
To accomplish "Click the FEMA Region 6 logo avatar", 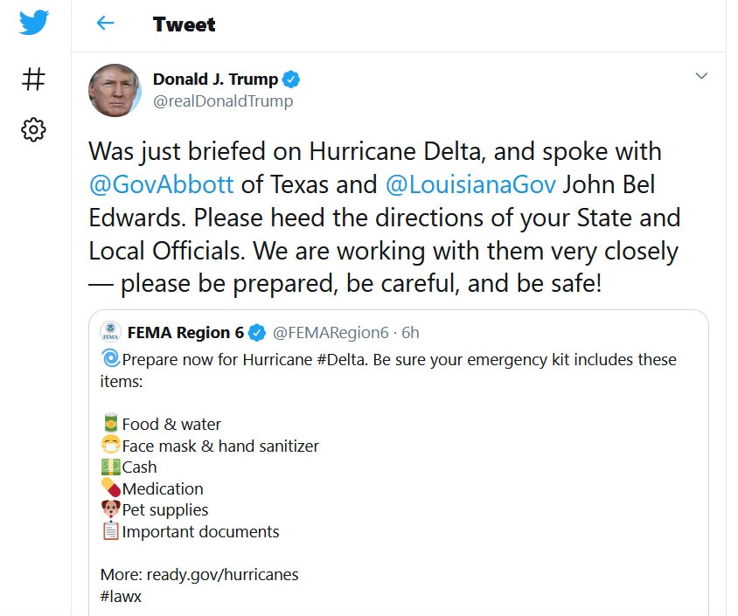I will pyautogui.click(x=110, y=331).
